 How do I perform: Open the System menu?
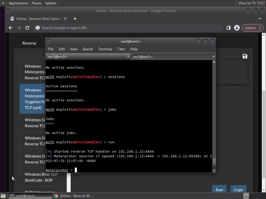(x=51, y=3)
